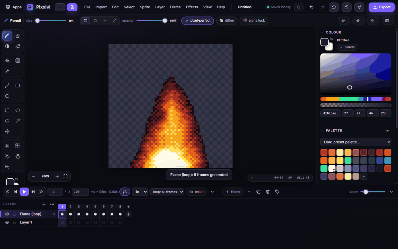
Task: Adjust the timeline zoom slider
Action: [373, 192]
